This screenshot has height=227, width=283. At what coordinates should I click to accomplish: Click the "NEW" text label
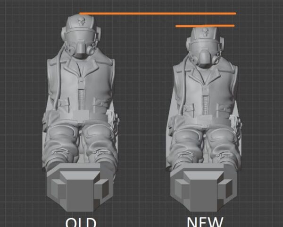[x=205, y=222]
